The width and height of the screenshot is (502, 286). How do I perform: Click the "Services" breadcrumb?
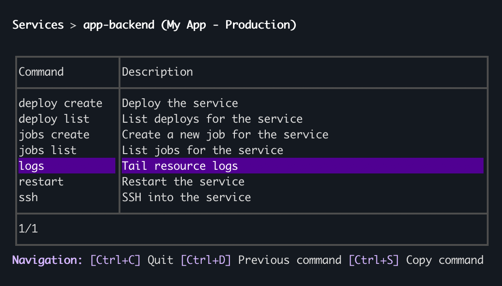[38, 24]
